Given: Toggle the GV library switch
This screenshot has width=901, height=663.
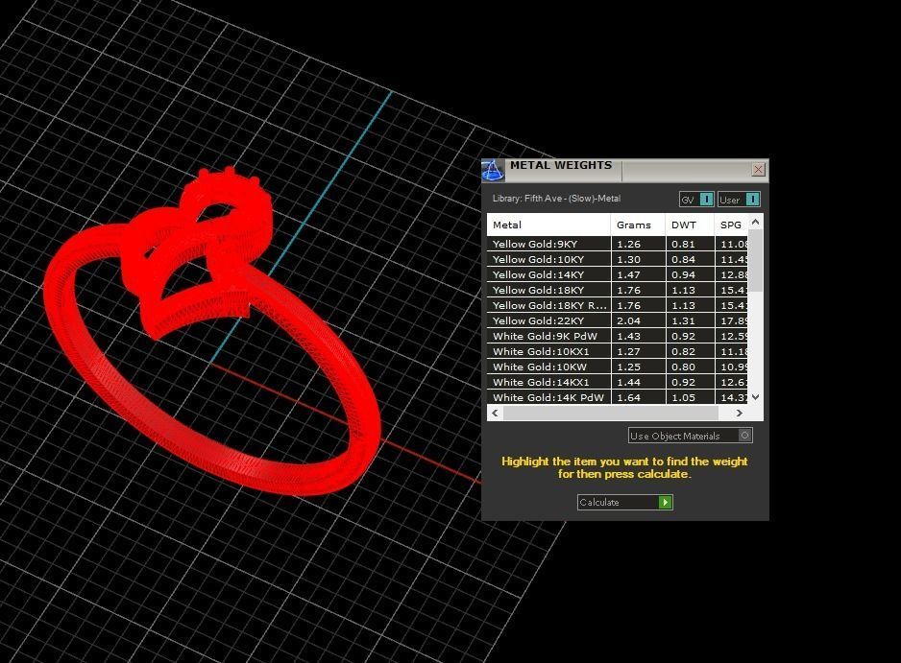Looking at the screenshot, I should pos(696,200).
